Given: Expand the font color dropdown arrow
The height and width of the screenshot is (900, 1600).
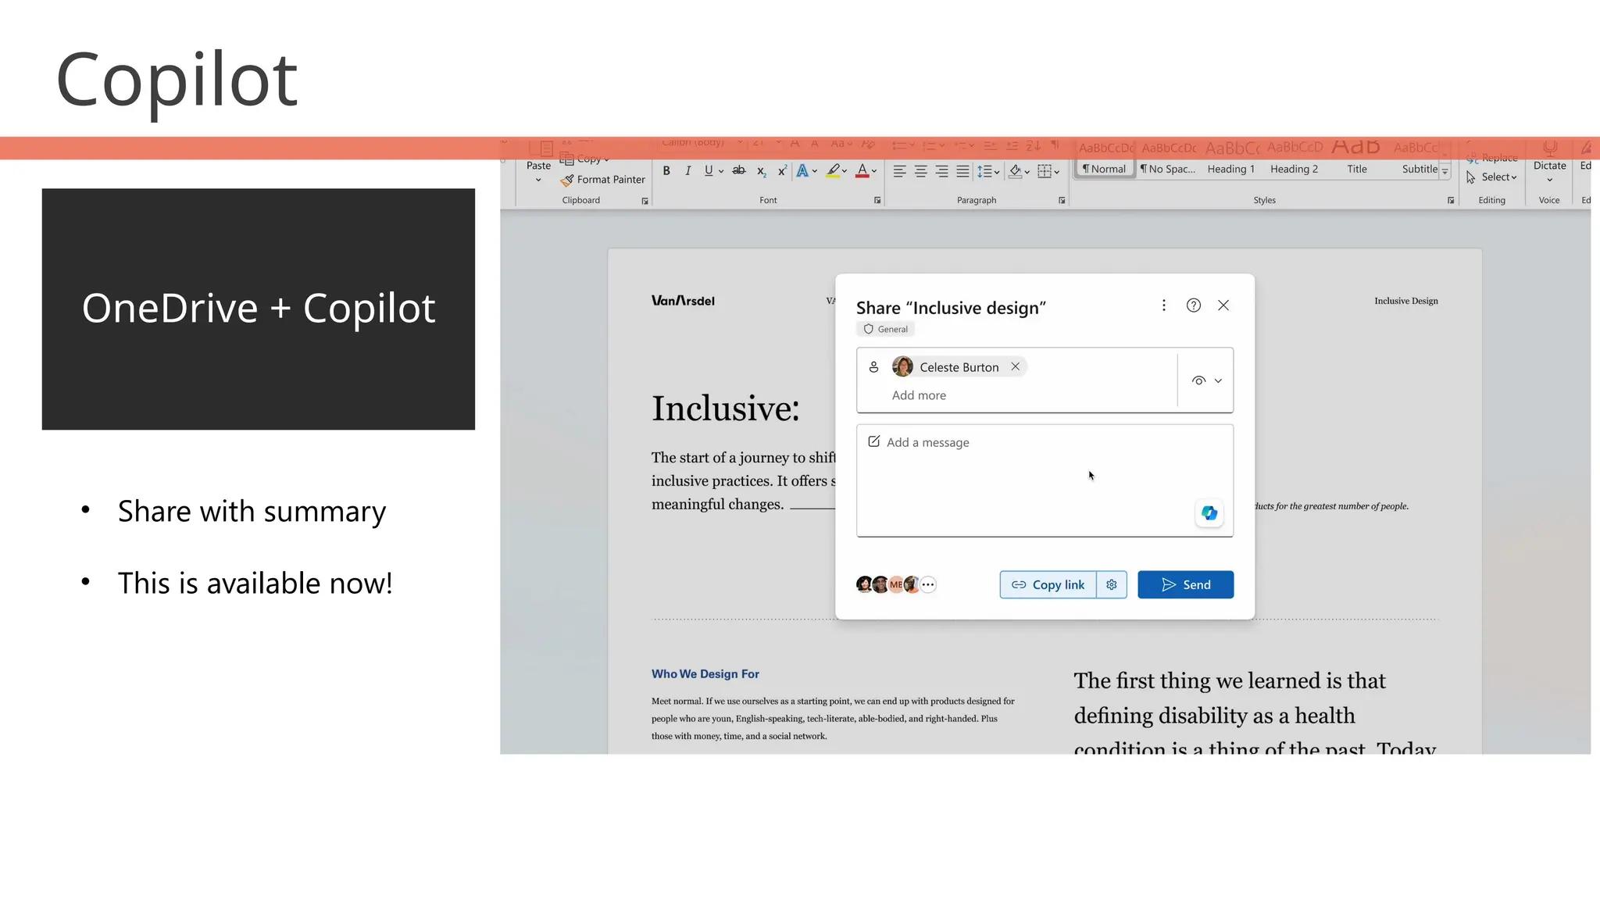Looking at the screenshot, I should click(x=874, y=171).
